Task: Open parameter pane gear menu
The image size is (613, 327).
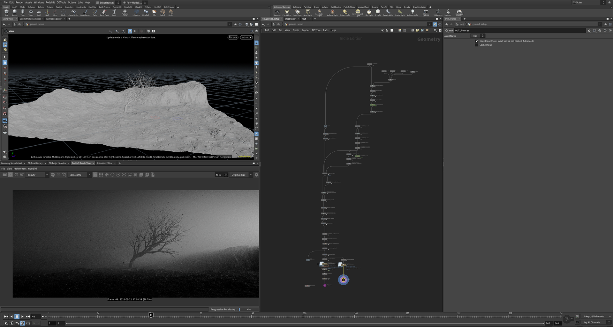Action: point(589,31)
